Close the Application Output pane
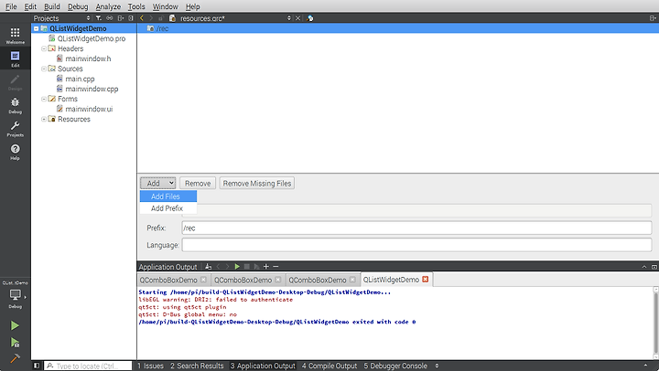 click(654, 267)
